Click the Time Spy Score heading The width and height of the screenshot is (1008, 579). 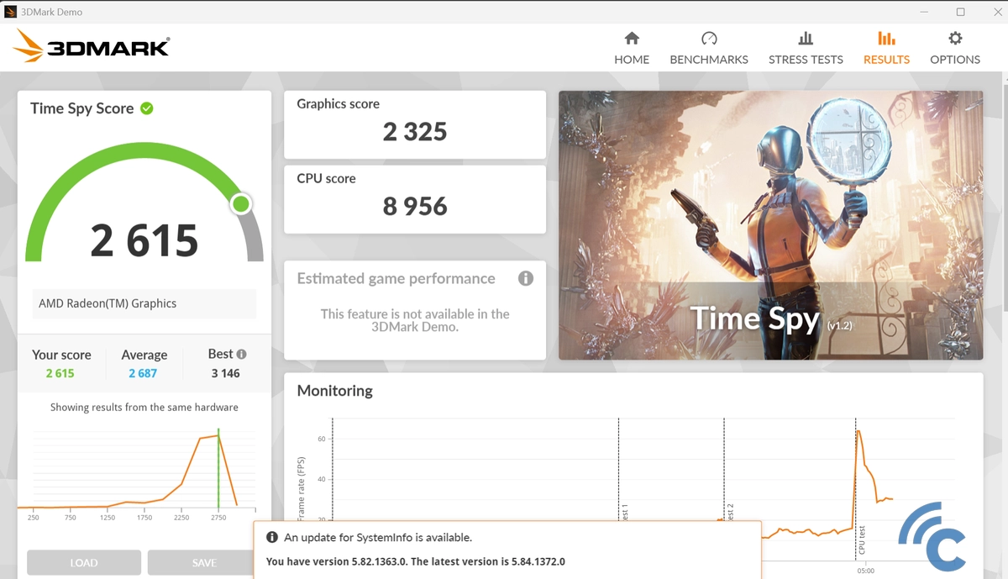(x=81, y=108)
